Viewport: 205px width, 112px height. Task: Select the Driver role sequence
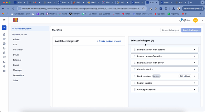16,55
